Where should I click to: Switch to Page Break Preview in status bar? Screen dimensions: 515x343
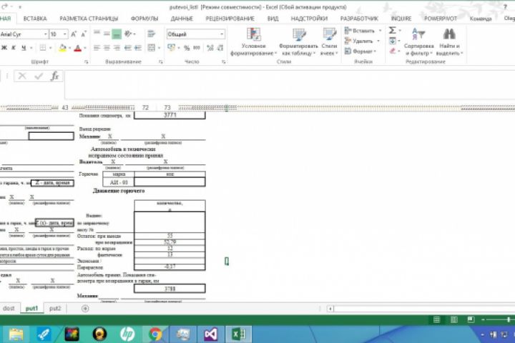(x=471, y=319)
